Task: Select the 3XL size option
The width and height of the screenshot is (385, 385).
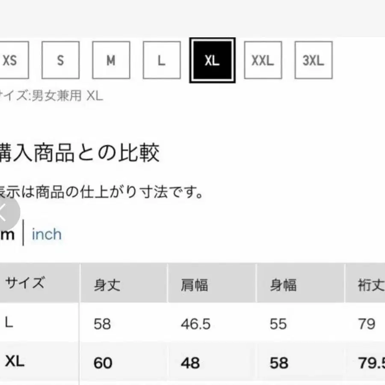Action: (313, 61)
